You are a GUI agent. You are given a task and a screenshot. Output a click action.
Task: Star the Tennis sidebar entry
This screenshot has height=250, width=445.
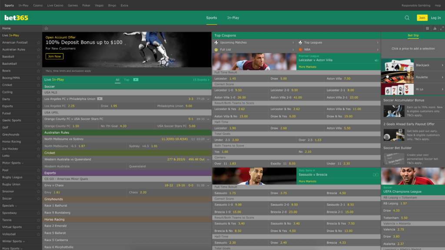click(x=38, y=220)
